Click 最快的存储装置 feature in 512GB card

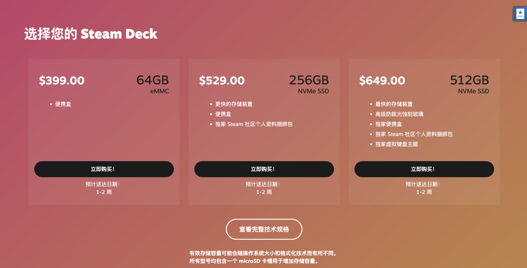click(x=394, y=104)
